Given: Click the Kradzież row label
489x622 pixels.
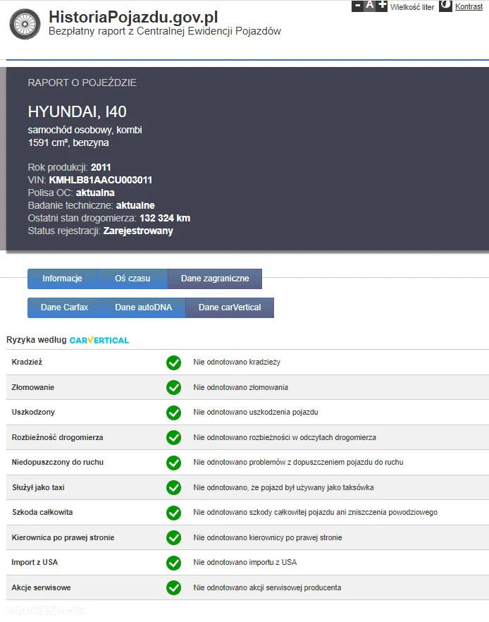Looking at the screenshot, I should [x=27, y=362].
